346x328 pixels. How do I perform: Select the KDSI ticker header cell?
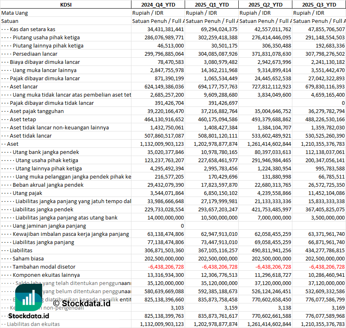(66, 5)
